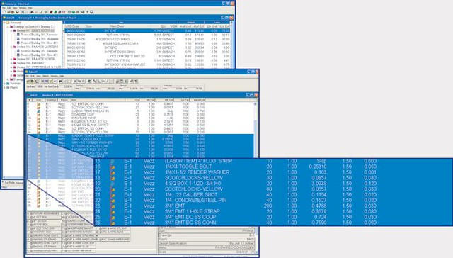Click the Mat Ext column header in Summary
Viewport: 453px width, 258px height.
point(199,26)
